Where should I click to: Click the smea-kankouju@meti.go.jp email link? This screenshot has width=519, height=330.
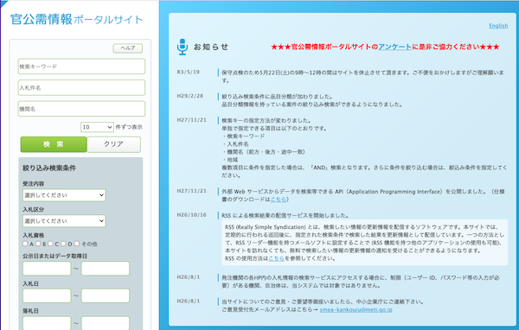click(x=356, y=310)
